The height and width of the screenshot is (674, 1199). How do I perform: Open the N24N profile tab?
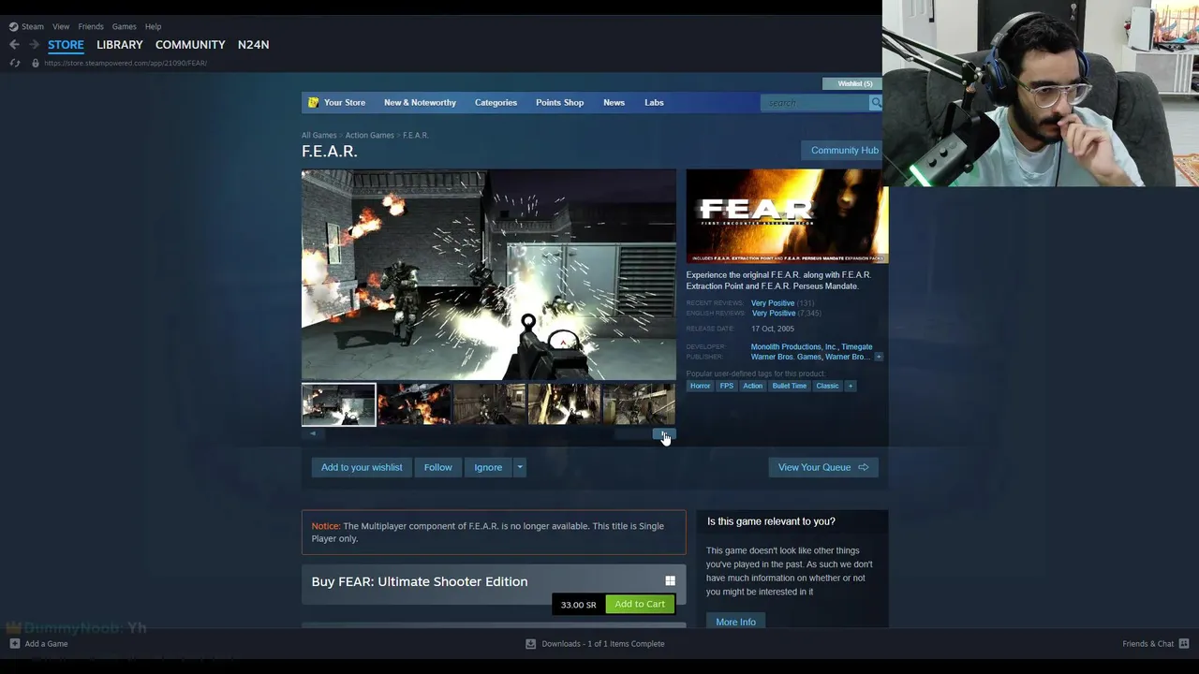click(x=253, y=44)
